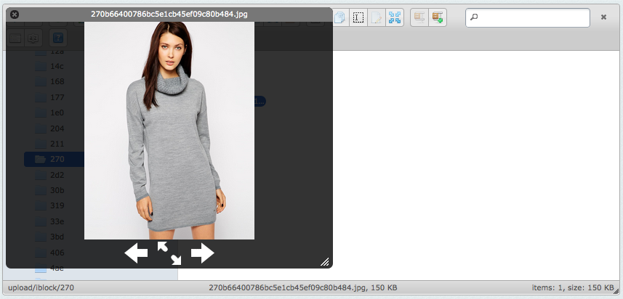The image size is (623, 299).
Task: Select the 406 folder in tree
Action: pos(57,253)
